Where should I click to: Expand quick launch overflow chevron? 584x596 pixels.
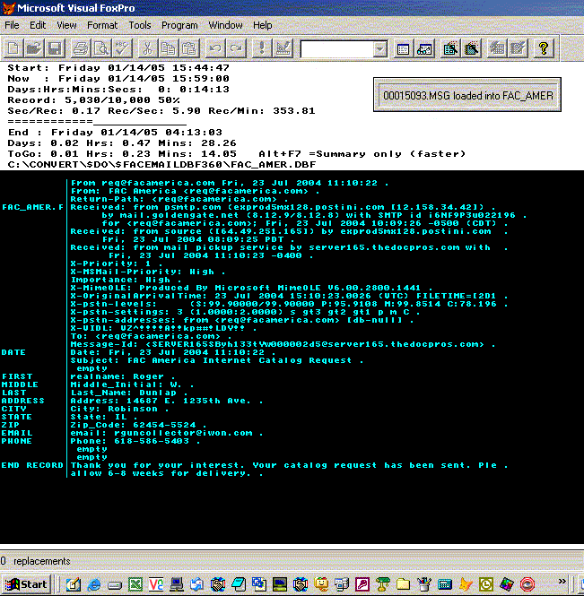point(562,581)
